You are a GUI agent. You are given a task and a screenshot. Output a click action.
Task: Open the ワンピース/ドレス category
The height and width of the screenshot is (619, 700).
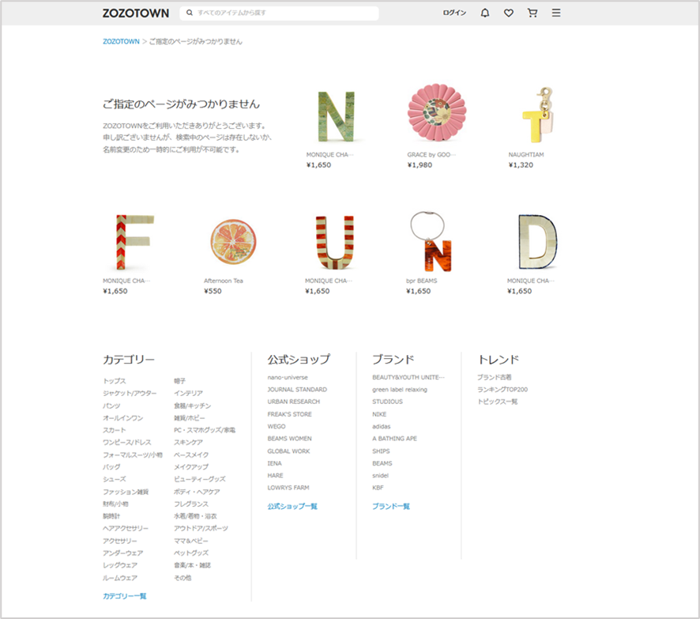(x=126, y=442)
